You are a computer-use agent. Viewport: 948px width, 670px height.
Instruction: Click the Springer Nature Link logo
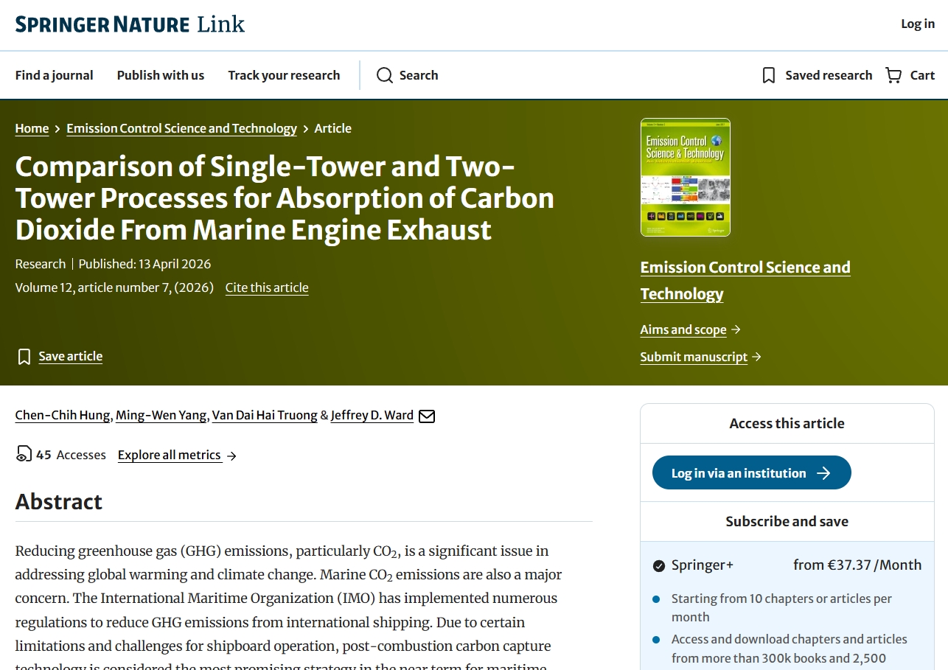coord(130,24)
